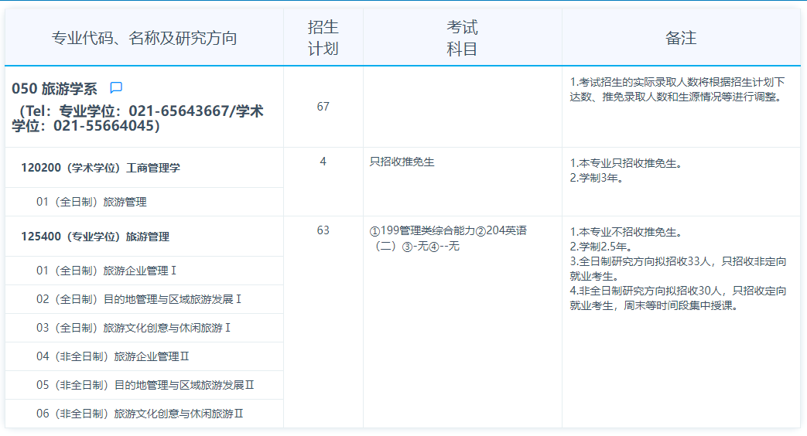The image size is (807, 436).
Task: Click the enrollment plan number 63
Action: (x=323, y=230)
